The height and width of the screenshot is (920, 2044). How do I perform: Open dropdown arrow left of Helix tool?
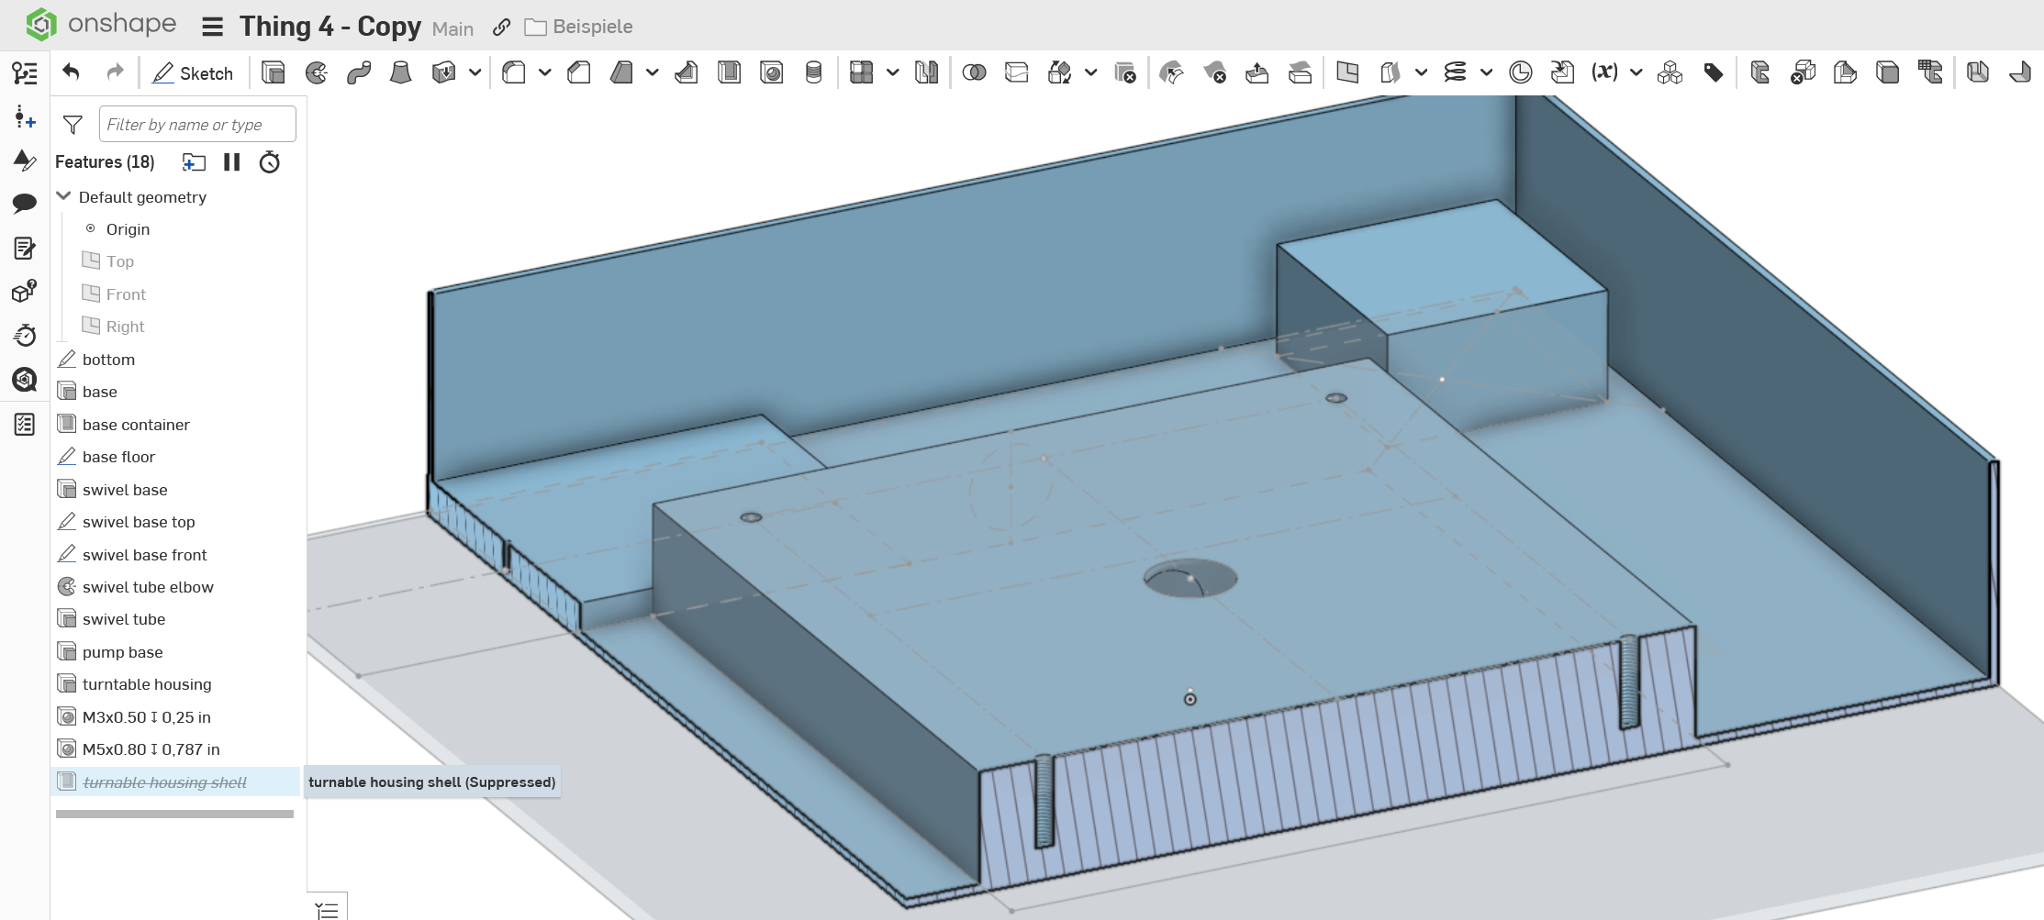(1421, 72)
